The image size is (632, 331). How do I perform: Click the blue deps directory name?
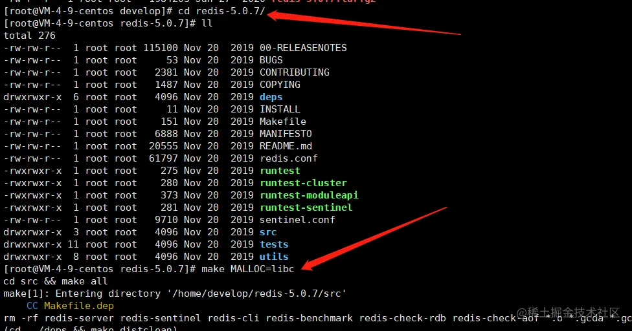pos(271,98)
